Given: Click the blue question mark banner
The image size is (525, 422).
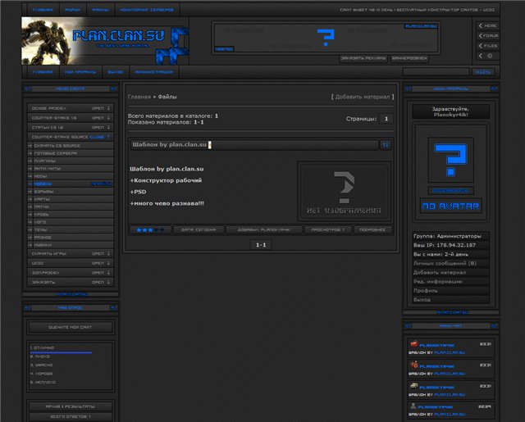Looking at the screenshot, I should (x=326, y=38).
